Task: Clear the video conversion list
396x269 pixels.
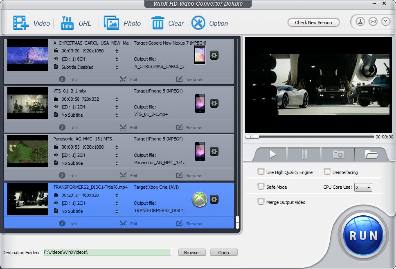Action: coord(158,22)
